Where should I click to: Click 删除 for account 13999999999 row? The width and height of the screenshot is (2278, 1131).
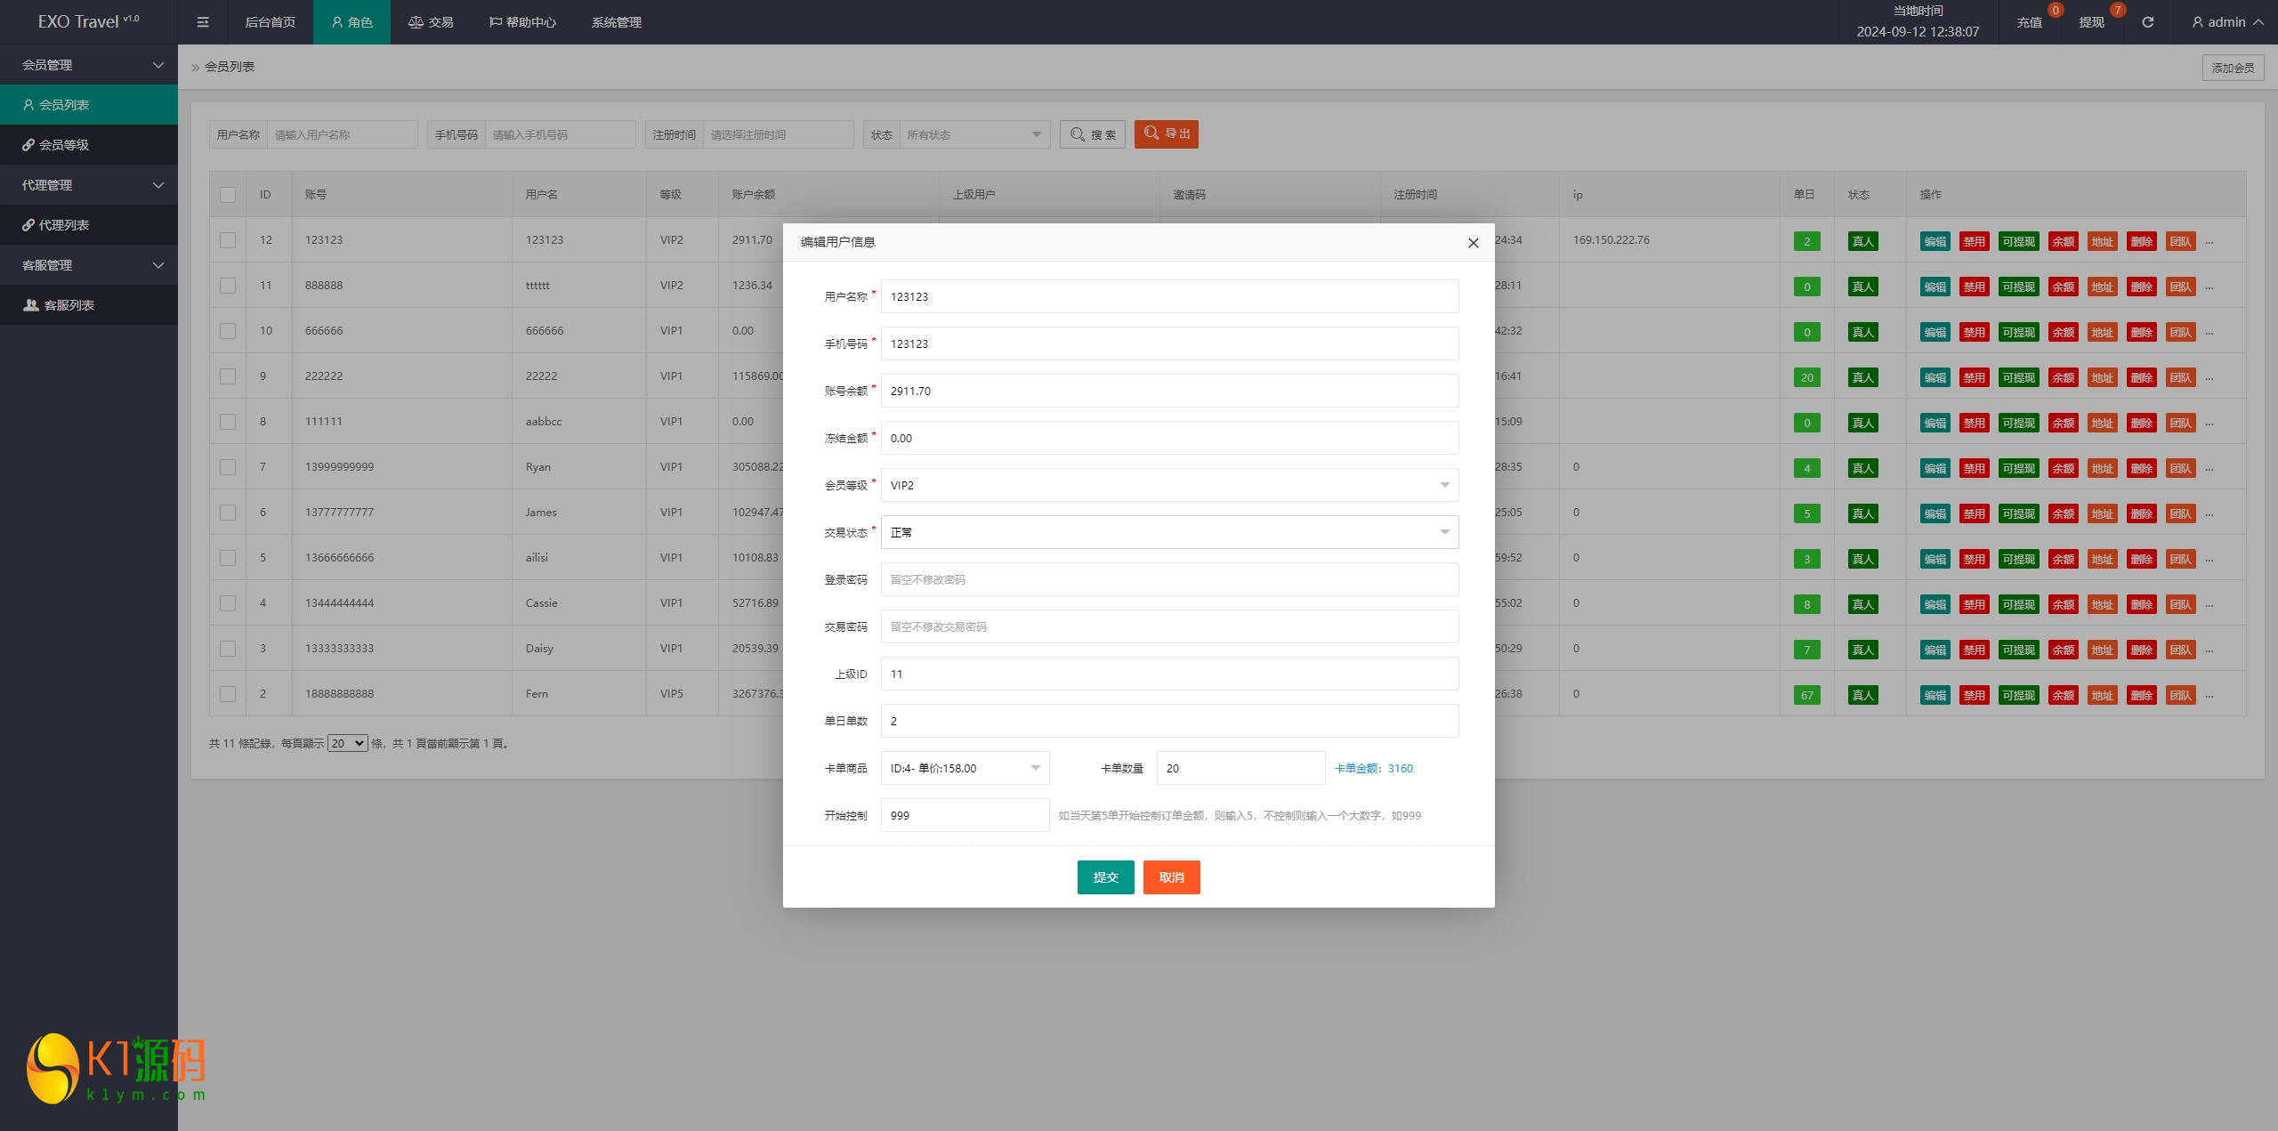[x=2141, y=468]
